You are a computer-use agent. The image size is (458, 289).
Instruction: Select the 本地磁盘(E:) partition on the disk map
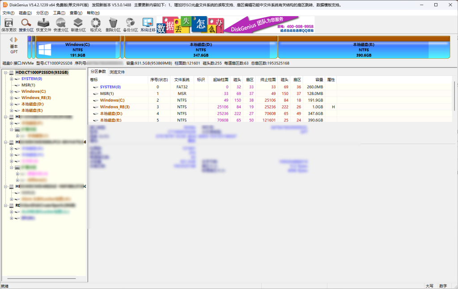tap(364, 47)
